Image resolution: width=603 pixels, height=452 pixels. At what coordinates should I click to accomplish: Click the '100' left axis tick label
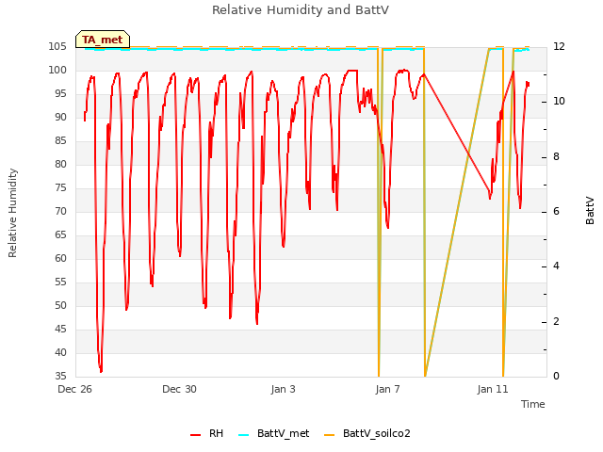(x=57, y=70)
